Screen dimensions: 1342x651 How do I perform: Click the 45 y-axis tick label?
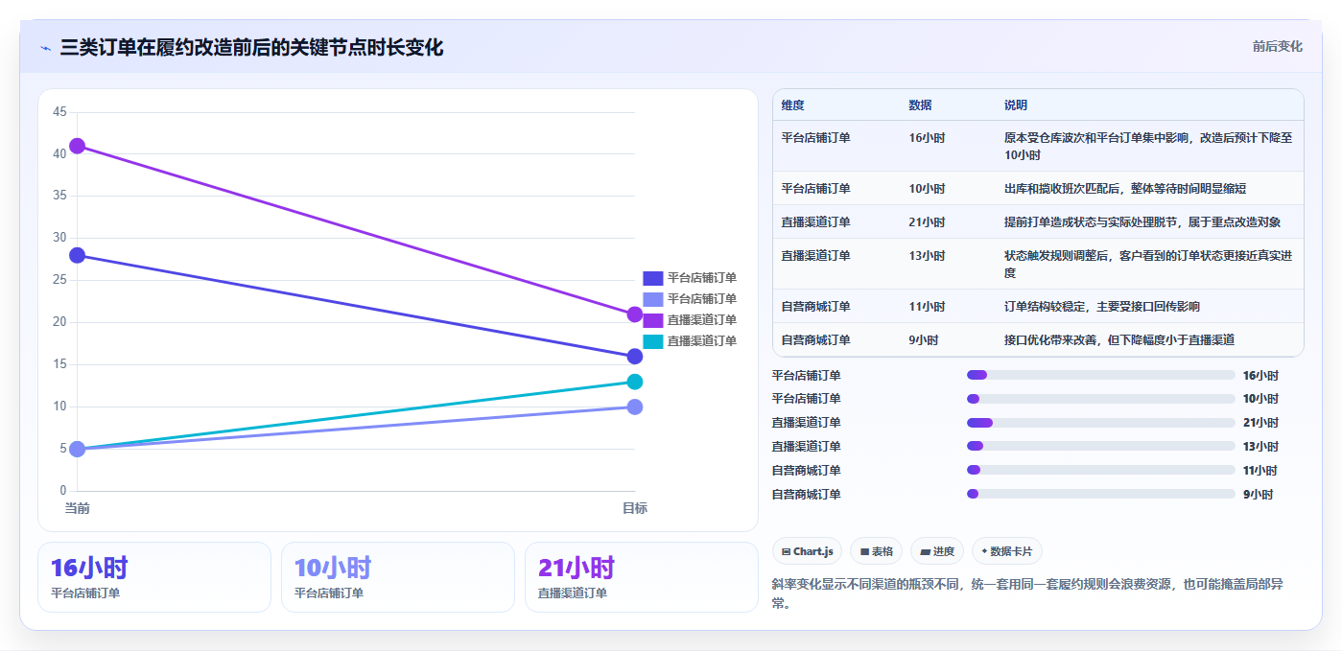tap(59, 112)
